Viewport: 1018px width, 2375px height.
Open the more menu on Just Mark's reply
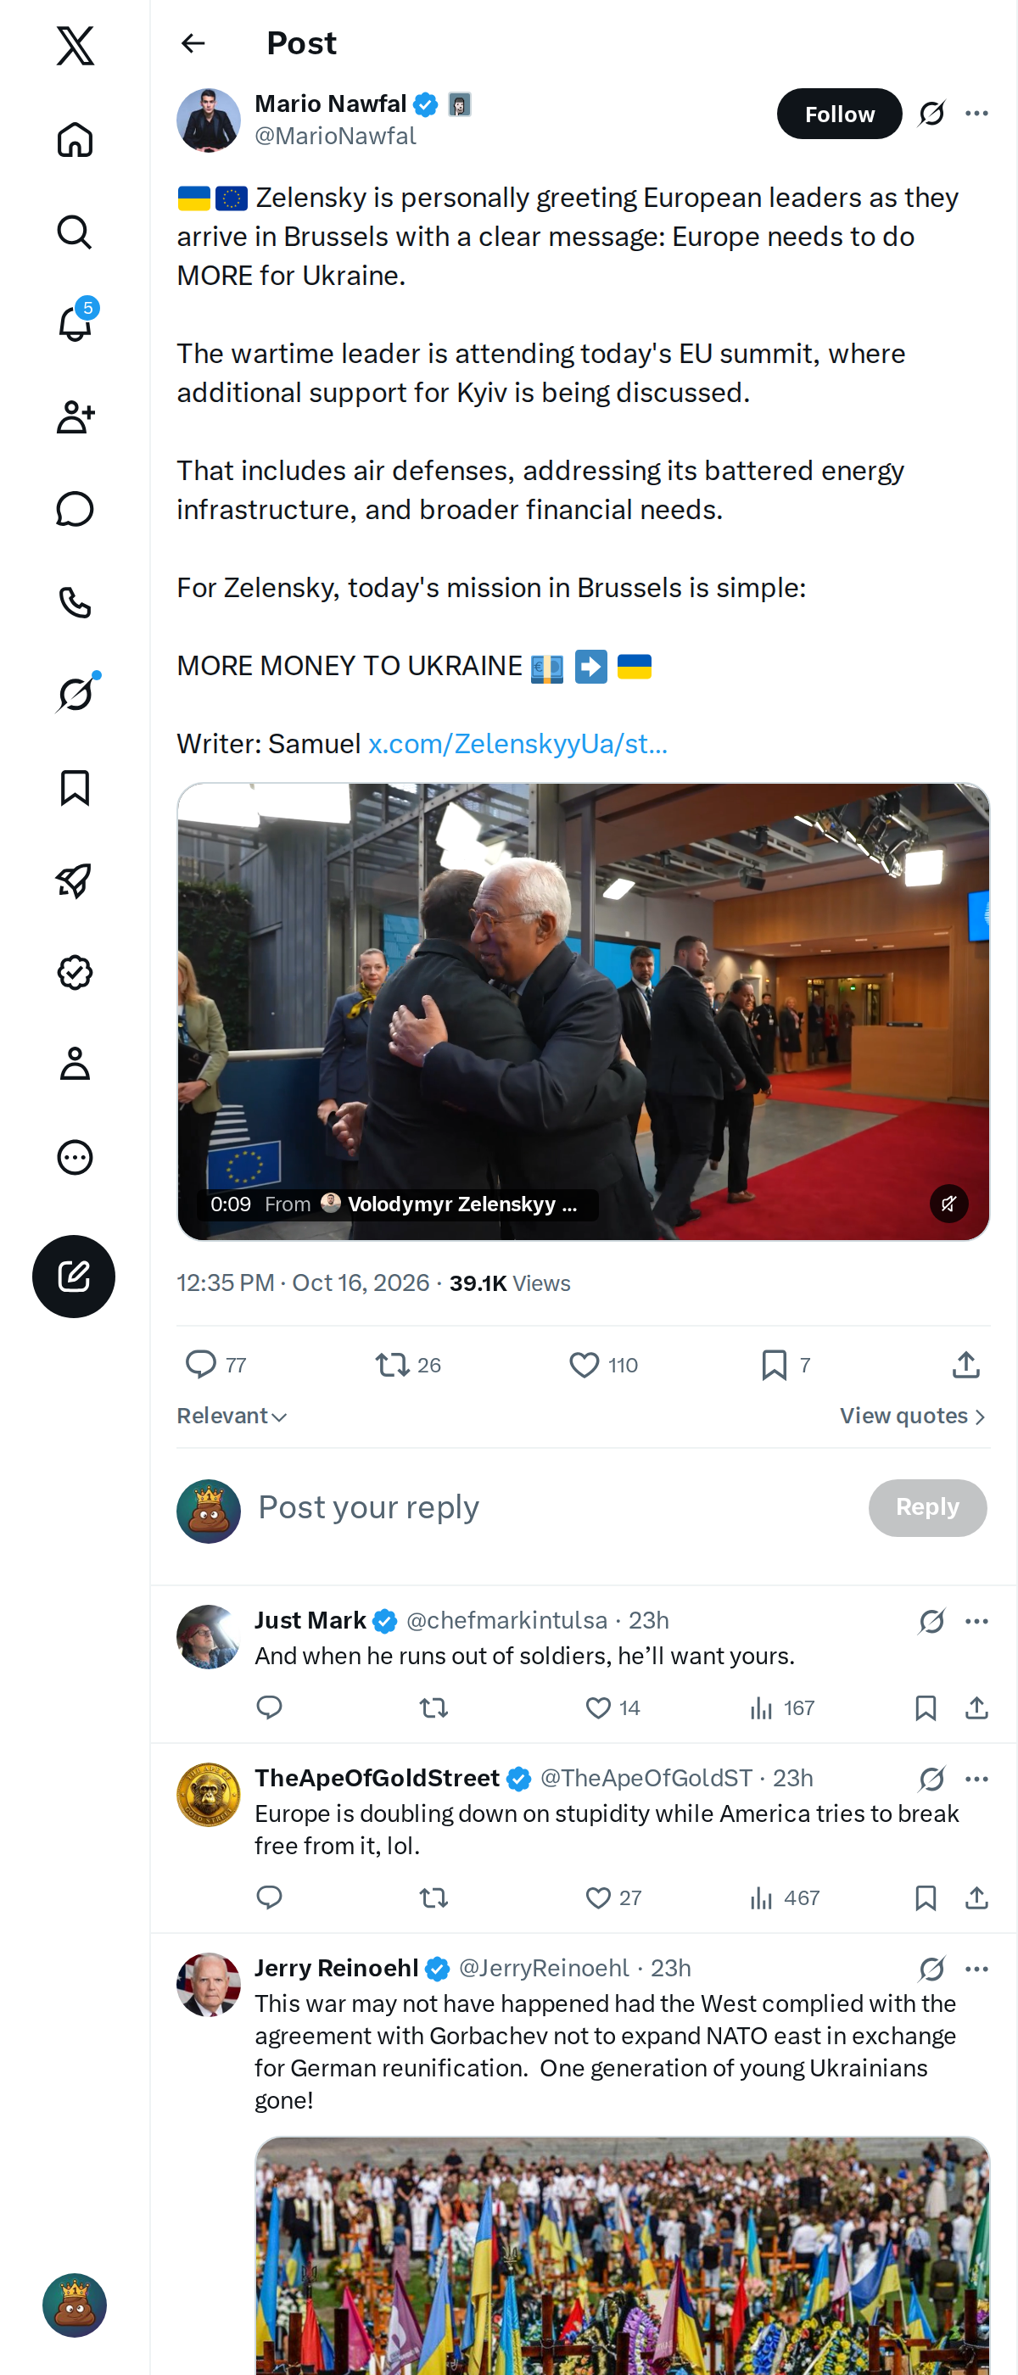[x=976, y=1621]
